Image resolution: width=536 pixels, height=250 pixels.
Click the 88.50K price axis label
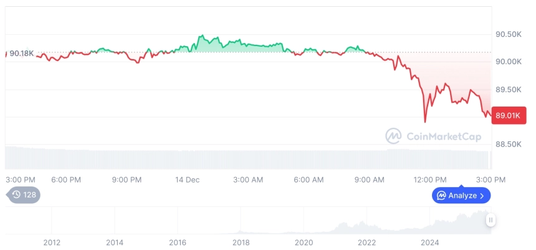(509, 144)
